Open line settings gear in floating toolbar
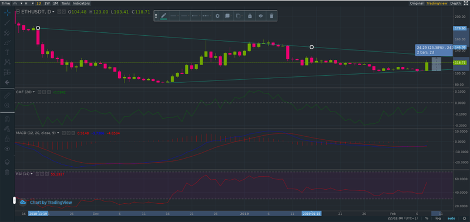The height and width of the screenshot is (222, 470). click(217, 16)
